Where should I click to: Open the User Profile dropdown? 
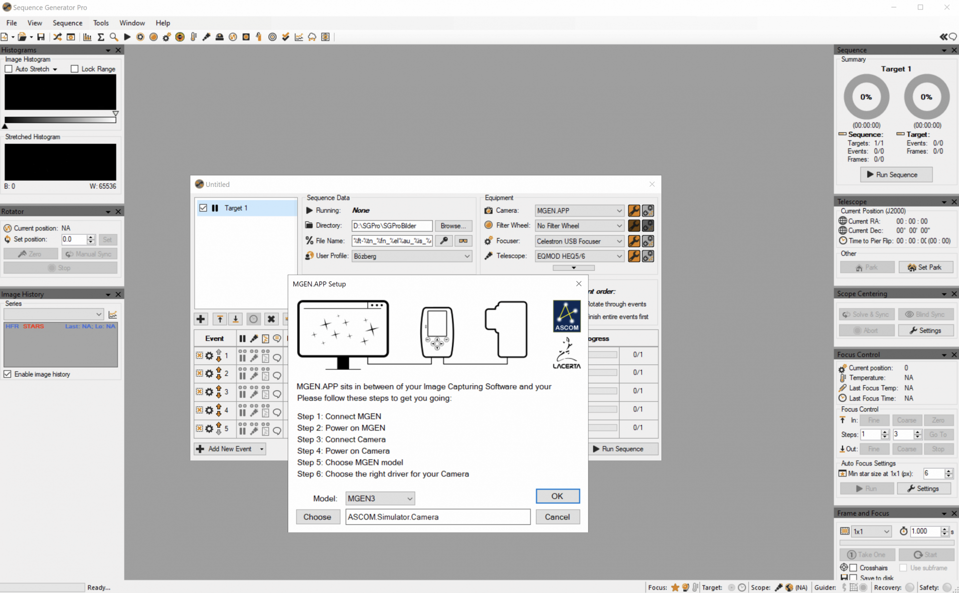tap(412, 256)
